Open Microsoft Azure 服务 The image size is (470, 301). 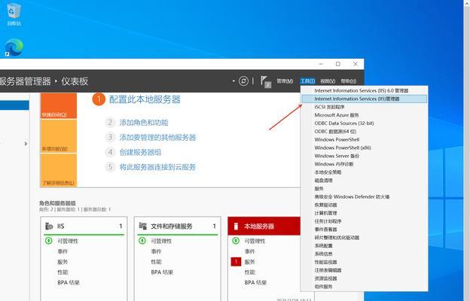pos(365,115)
